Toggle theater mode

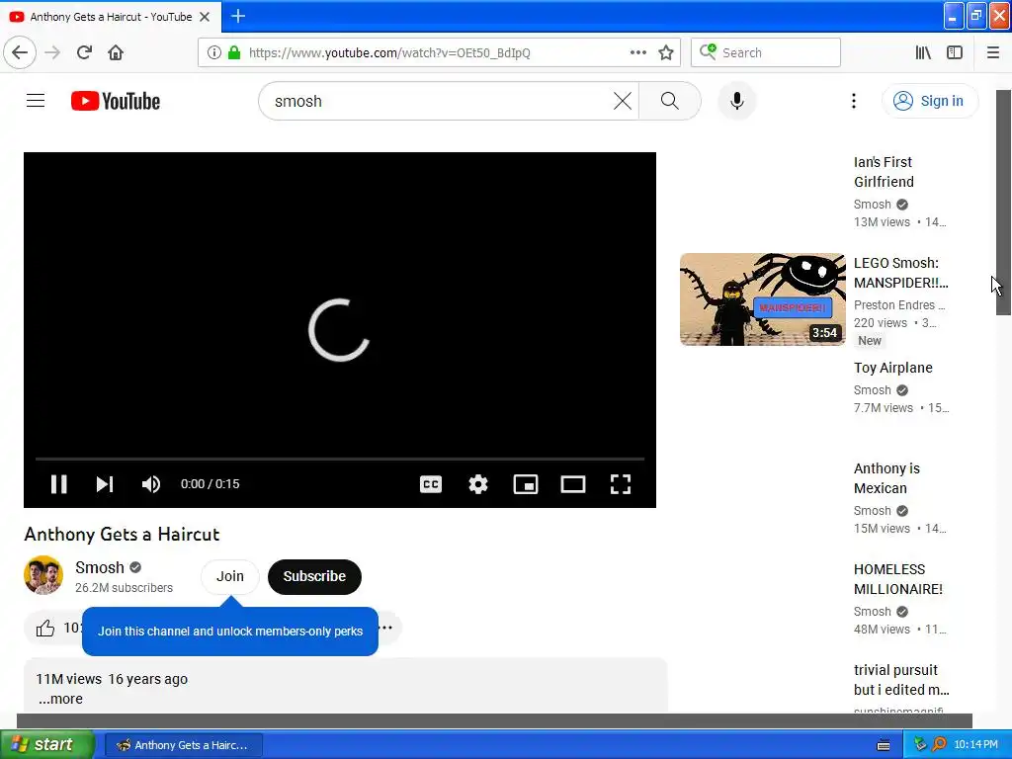[573, 484]
